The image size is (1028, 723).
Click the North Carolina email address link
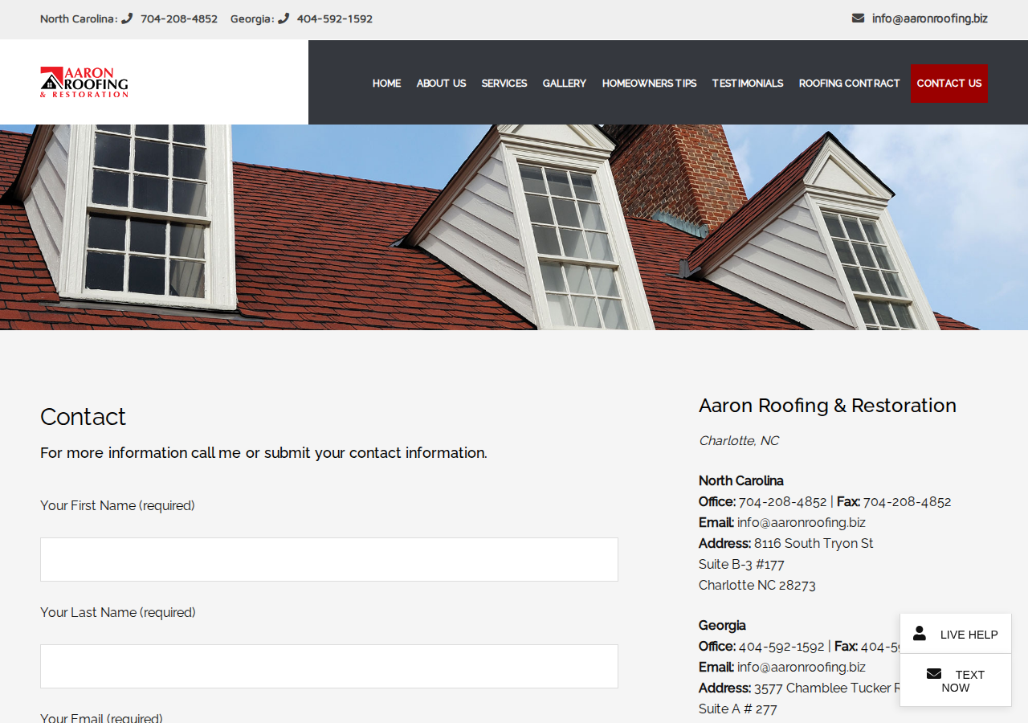(x=802, y=523)
